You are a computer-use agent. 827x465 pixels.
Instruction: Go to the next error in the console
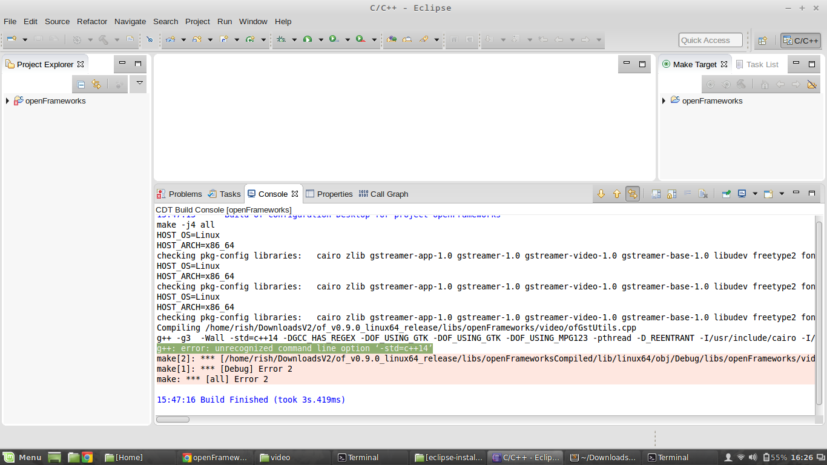pyautogui.click(x=601, y=194)
